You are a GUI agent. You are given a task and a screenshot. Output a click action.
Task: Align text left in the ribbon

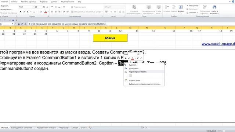click(x=52, y=12)
